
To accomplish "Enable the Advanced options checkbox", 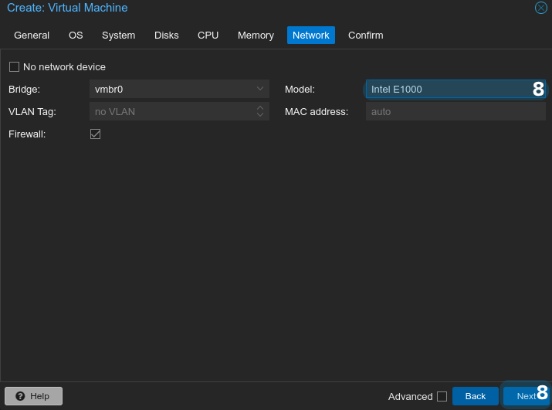I will coord(442,397).
